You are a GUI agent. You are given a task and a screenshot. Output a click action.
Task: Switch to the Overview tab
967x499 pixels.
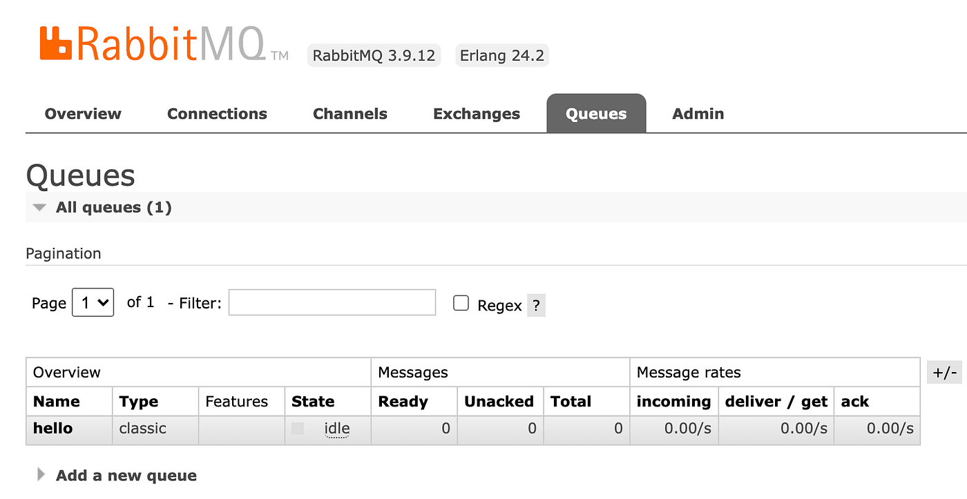click(82, 113)
